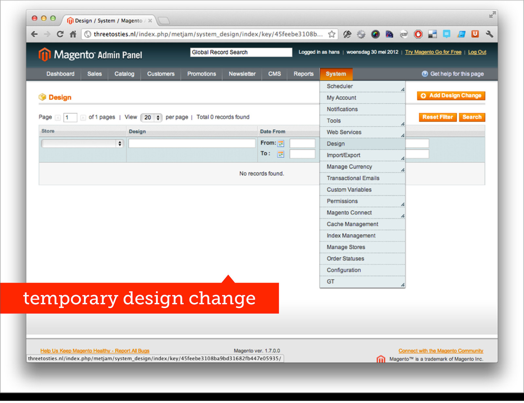Sort by the Store column header
This screenshot has width=524, height=403.
click(x=48, y=131)
